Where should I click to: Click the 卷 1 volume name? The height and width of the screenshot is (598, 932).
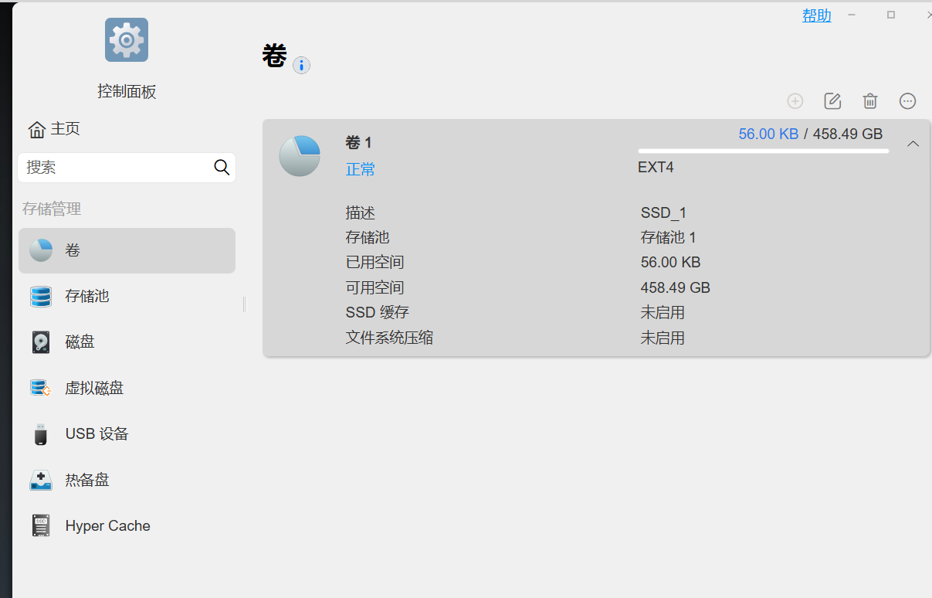click(359, 143)
